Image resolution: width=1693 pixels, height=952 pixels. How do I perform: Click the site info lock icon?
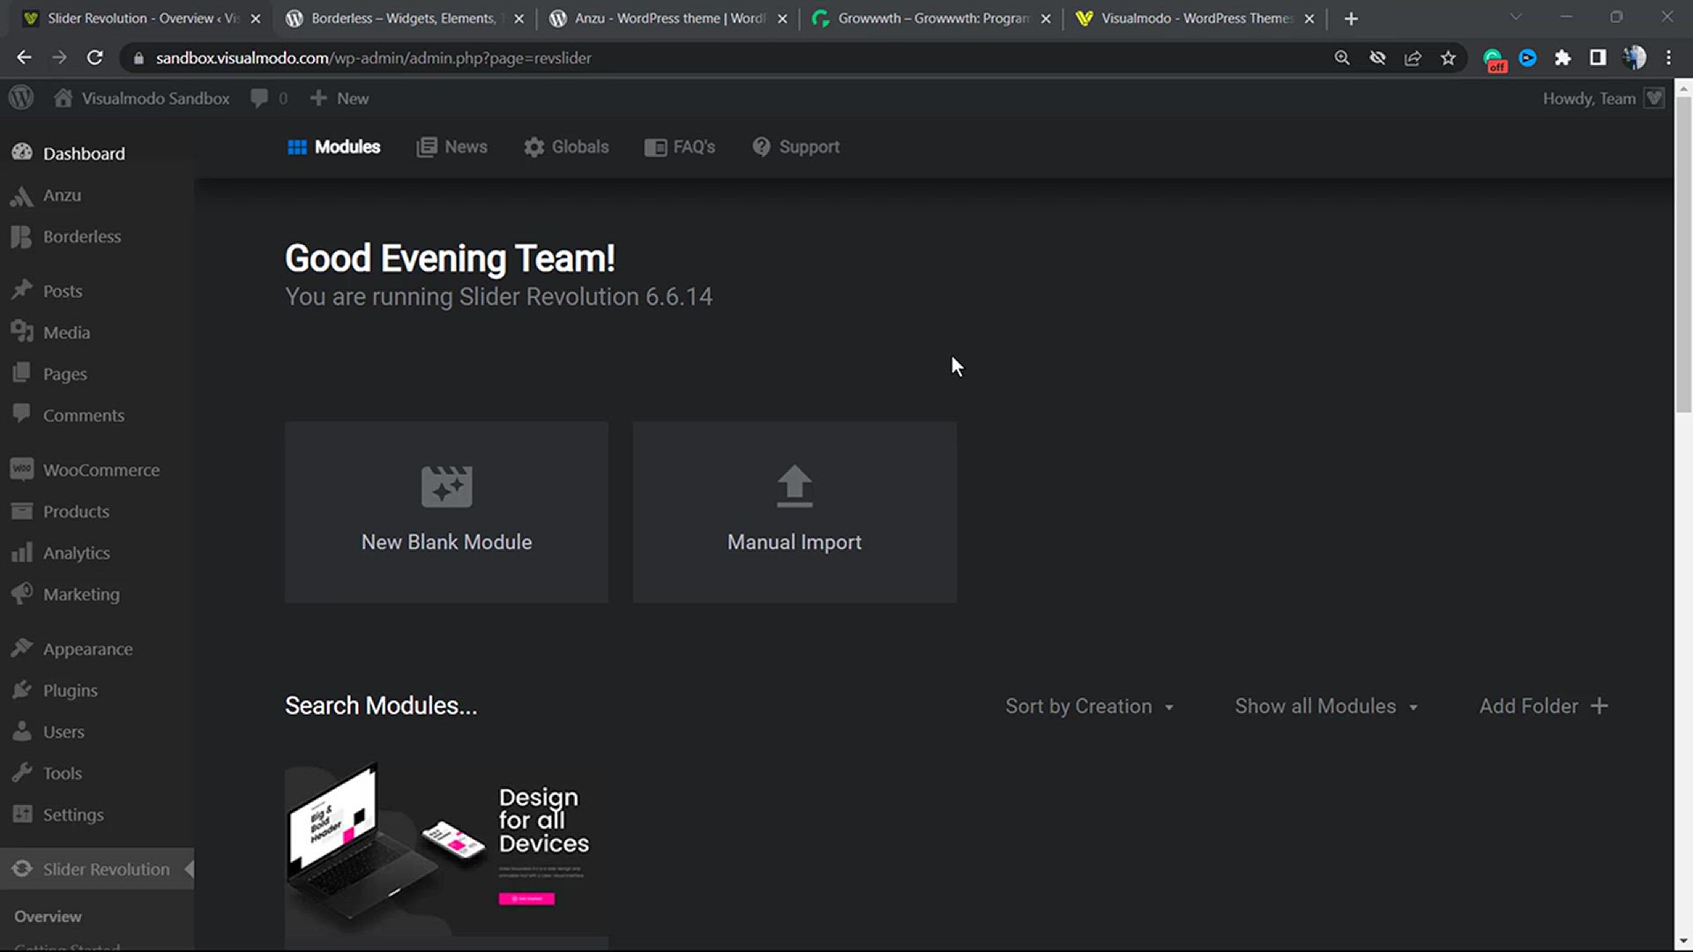coord(138,58)
